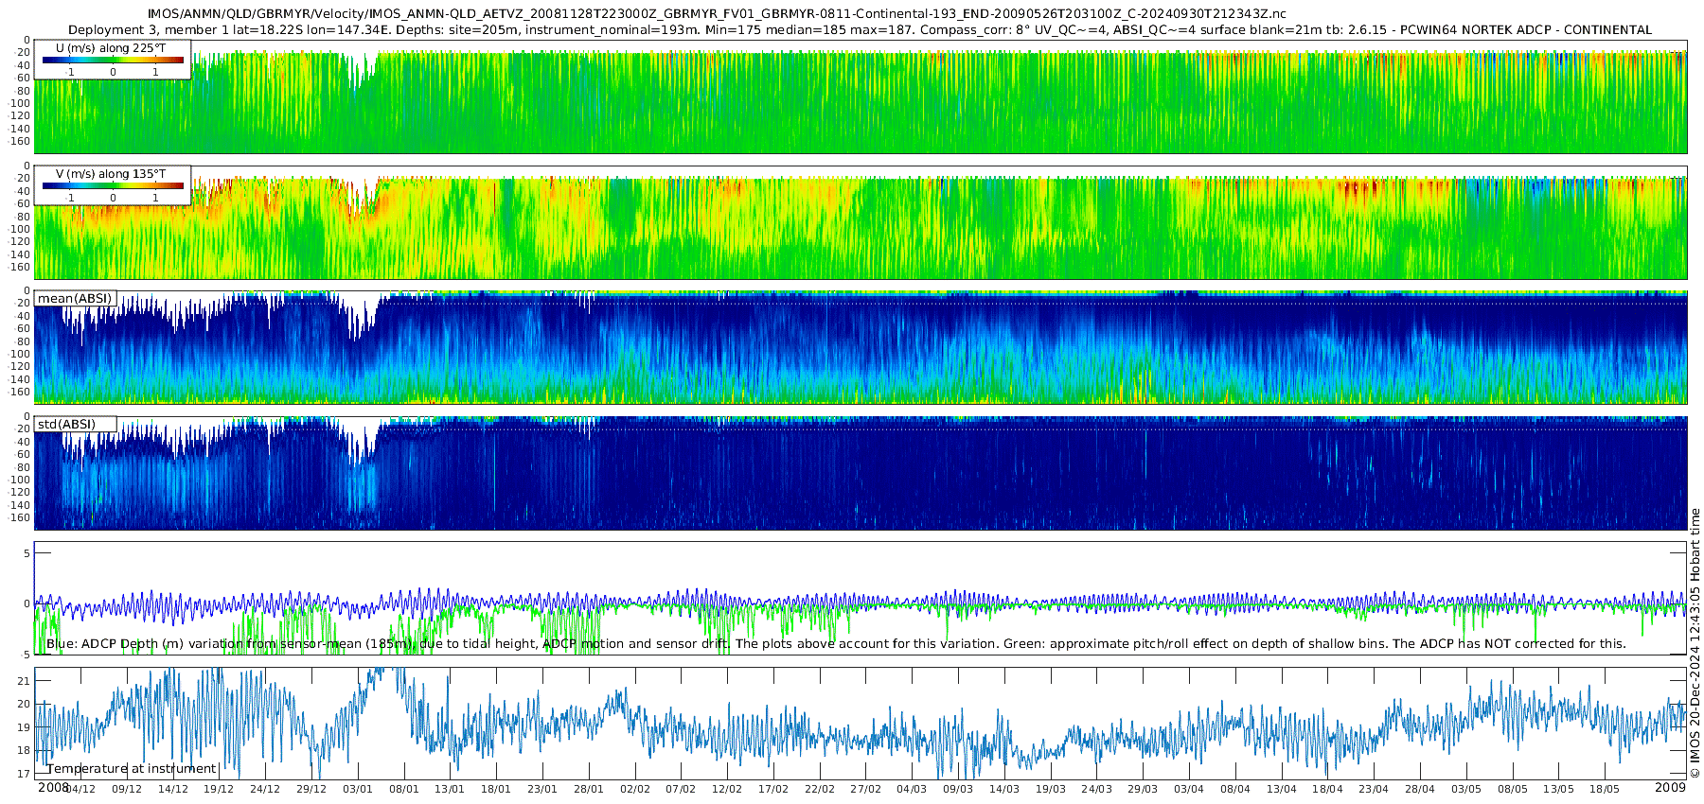Select the 13/01 date tick

(450, 789)
